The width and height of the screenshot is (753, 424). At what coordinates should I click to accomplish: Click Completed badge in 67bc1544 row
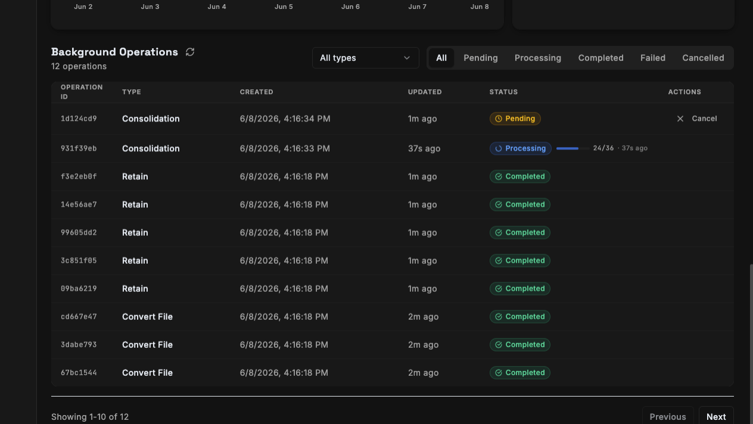(520, 372)
